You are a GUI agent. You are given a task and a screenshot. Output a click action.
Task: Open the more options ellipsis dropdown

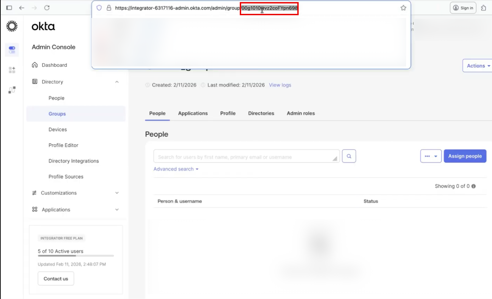pos(431,156)
